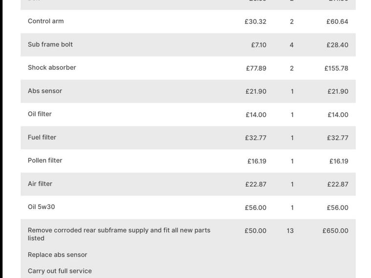Image resolution: width=371 pixels, height=278 pixels.
Task: Click the Oil 5w30 item name
Action: tap(41, 207)
